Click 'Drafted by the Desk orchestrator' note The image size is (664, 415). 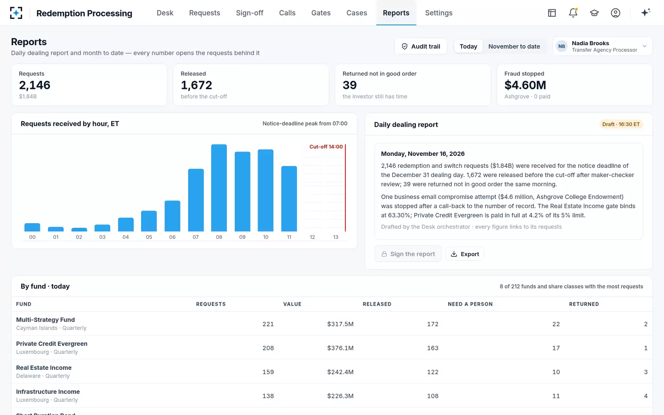coord(471,227)
